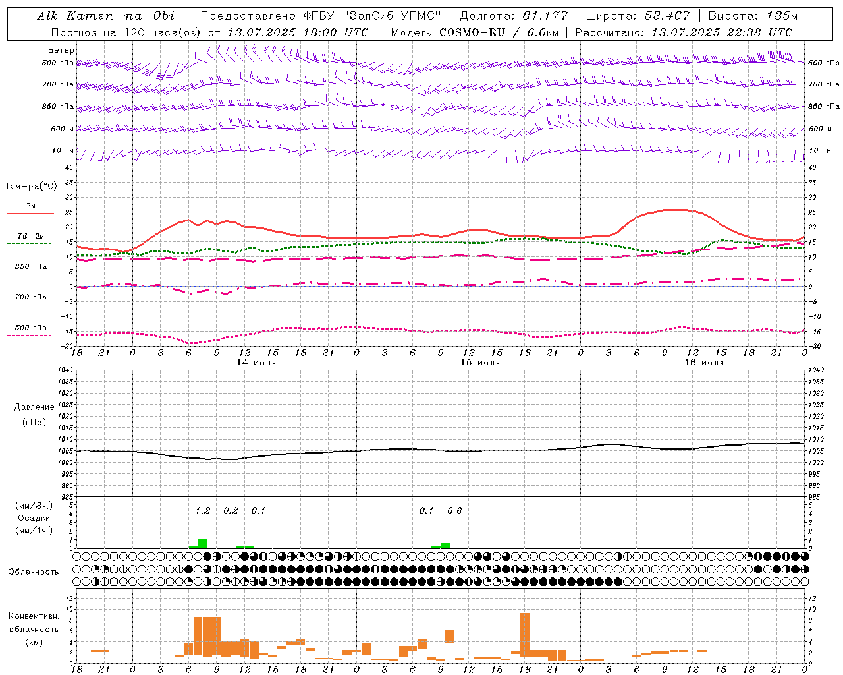843x675 pixels.
Task: Click the 2м temperature legend entry
Action: pyautogui.click(x=31, y=206)
